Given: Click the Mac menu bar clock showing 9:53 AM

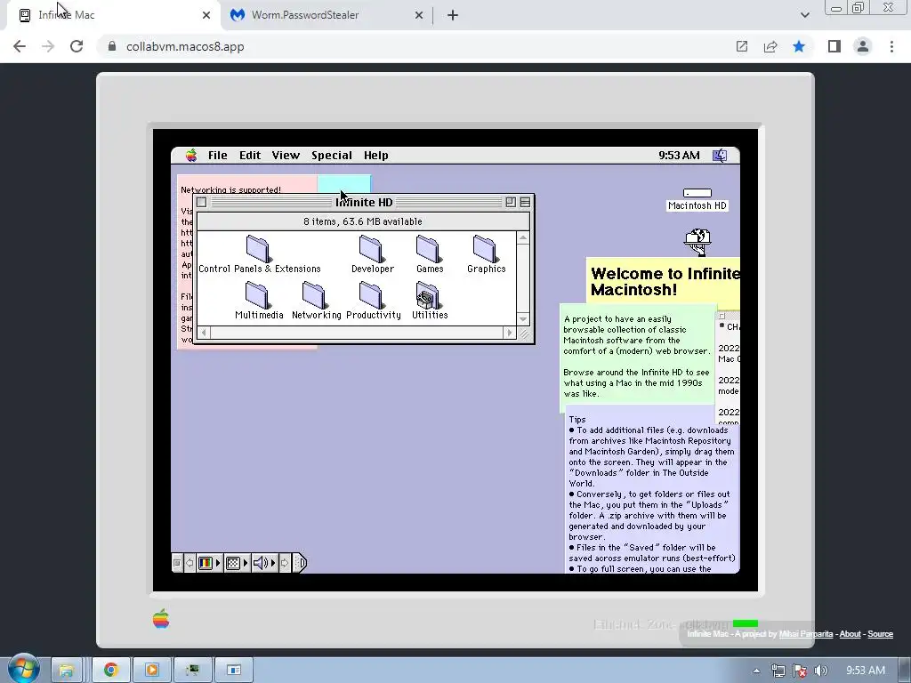Looking at the screenshot, I should coord(679,155).
